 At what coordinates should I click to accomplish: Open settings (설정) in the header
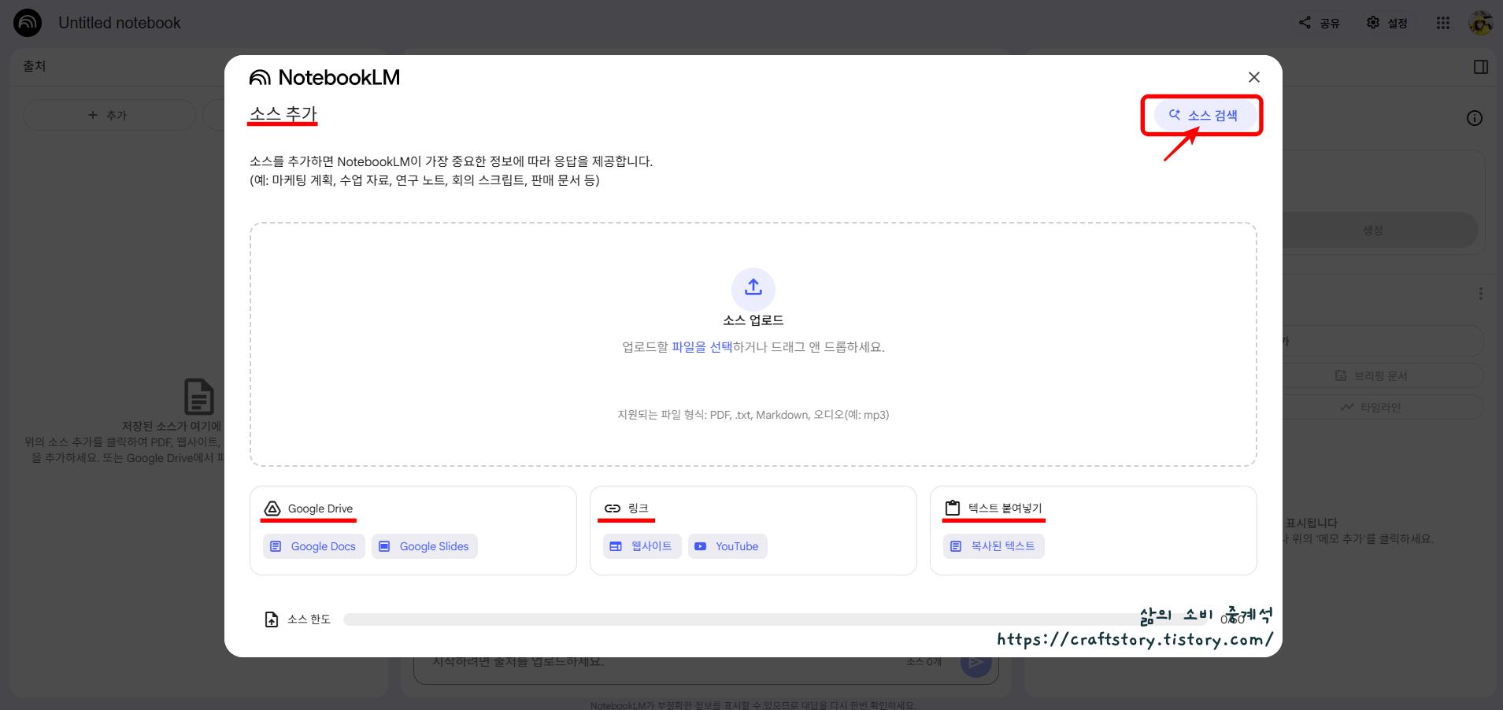pos(1387,23)
